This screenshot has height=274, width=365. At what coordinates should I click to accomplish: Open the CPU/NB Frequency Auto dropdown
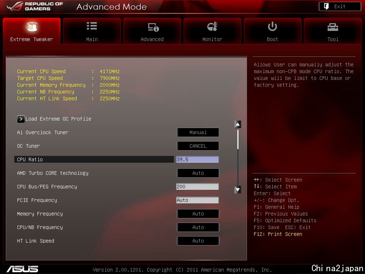click(198, 227)
